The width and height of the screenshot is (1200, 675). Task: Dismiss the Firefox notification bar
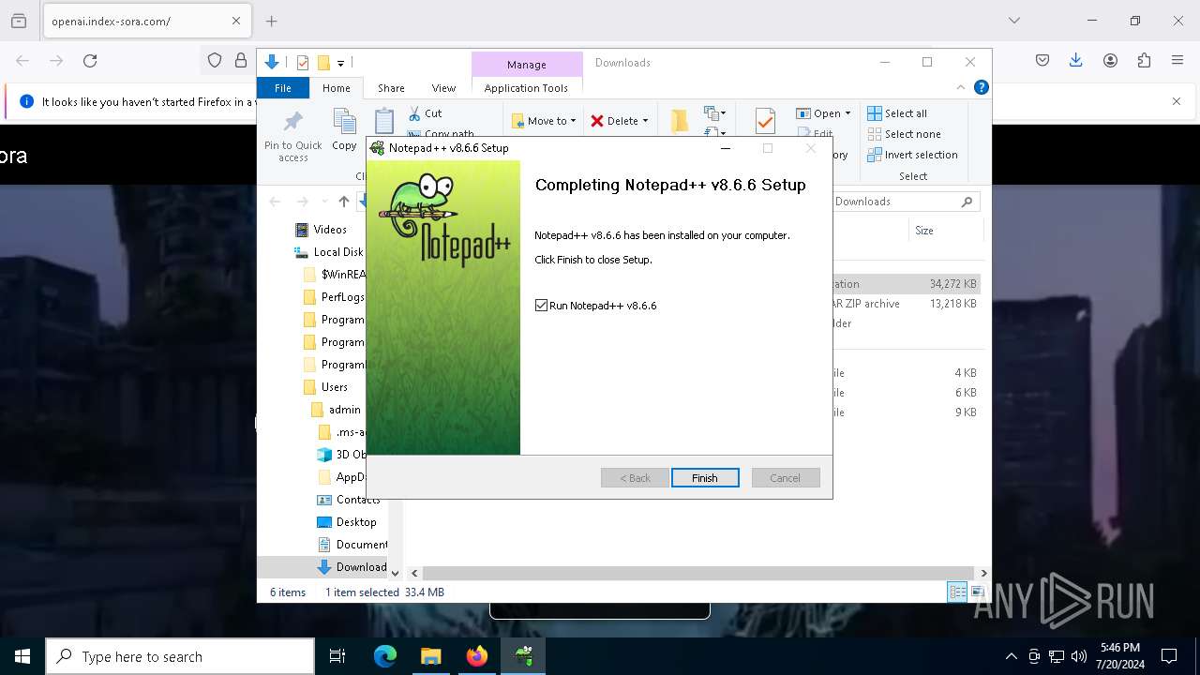point(1177,101)
